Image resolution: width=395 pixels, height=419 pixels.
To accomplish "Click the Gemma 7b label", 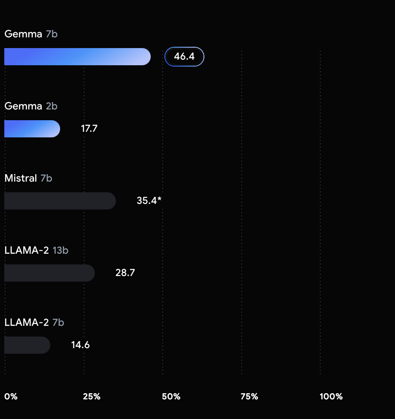I will 31,34.
